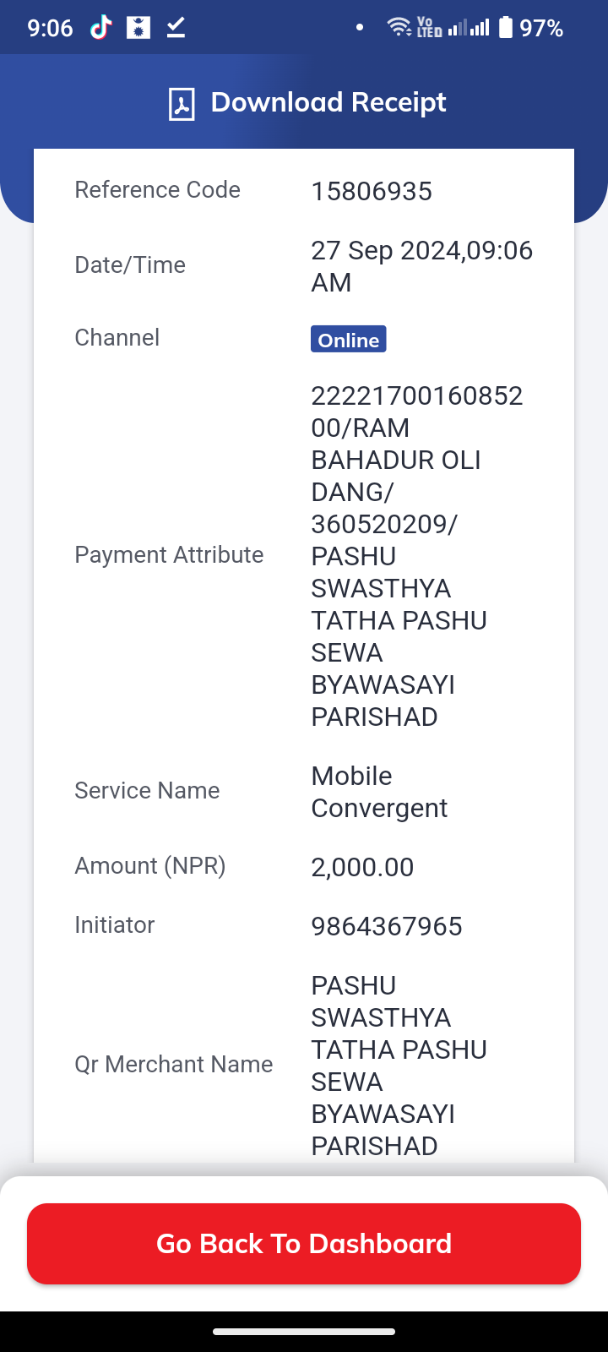Tap the 27 Sep 2024 date/time value
The height and width of the screenshot is (1352, 608).
[422, 266]
